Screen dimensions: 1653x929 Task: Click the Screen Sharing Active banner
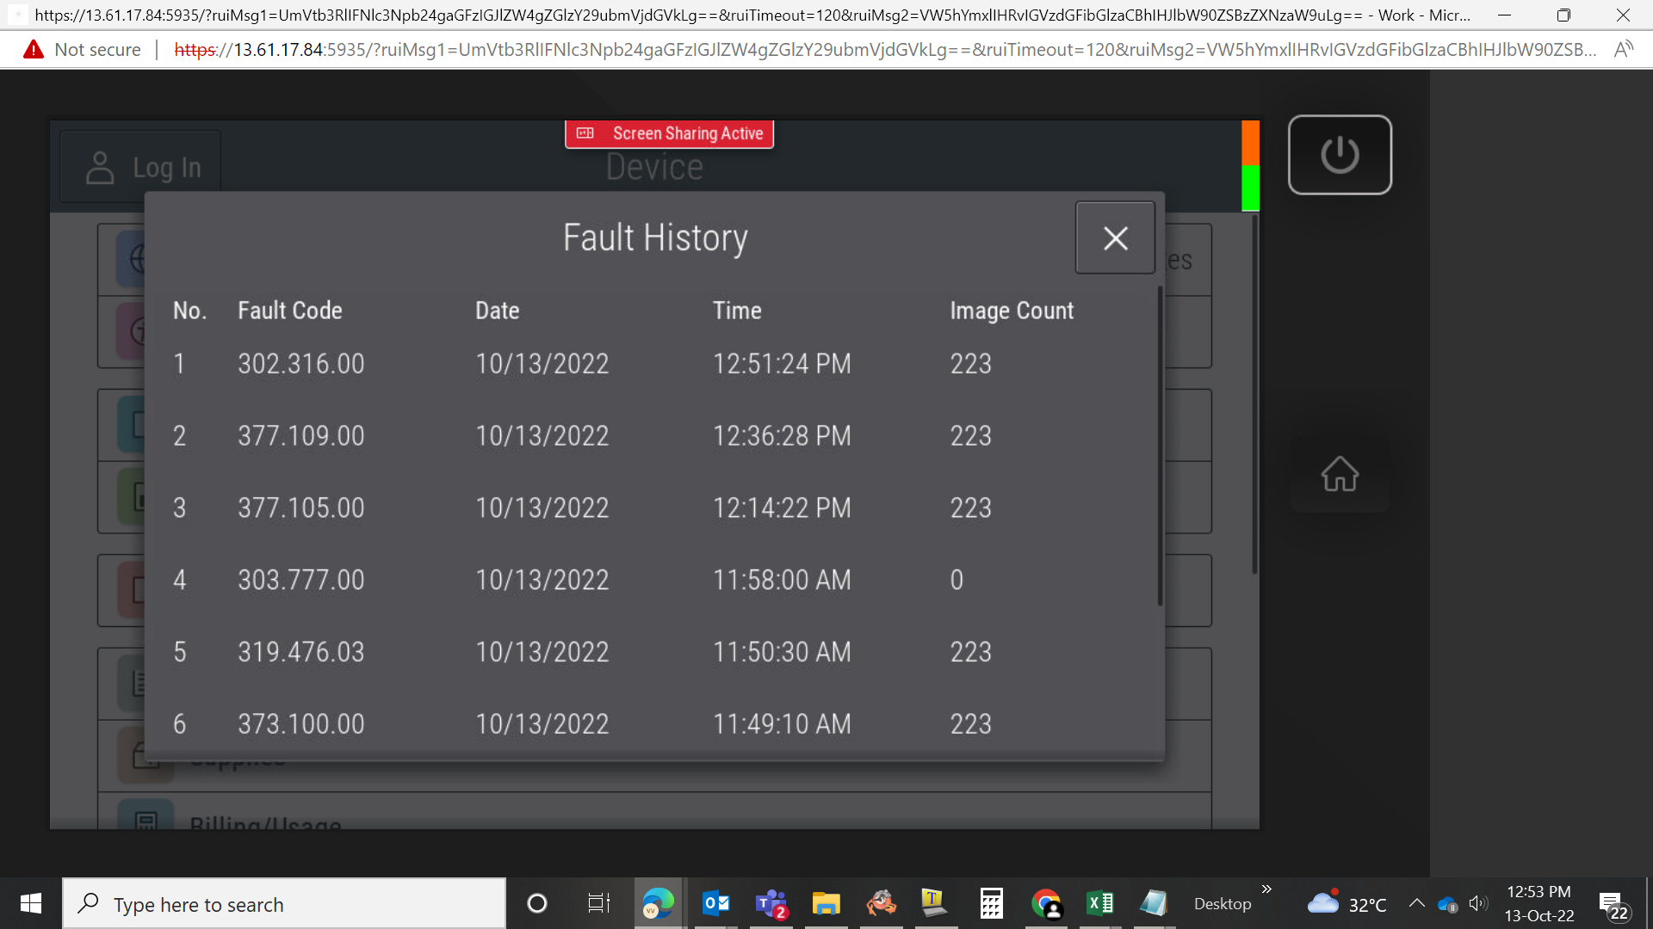[x=669, y=133]
